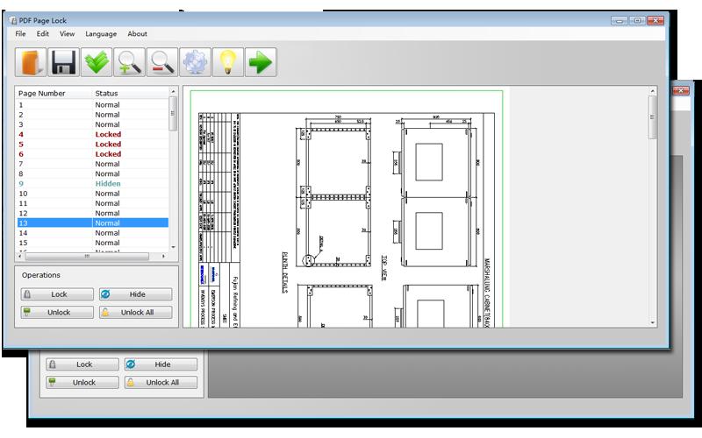Zoom out with the magnifier minus icon

[x=162, y=62]
